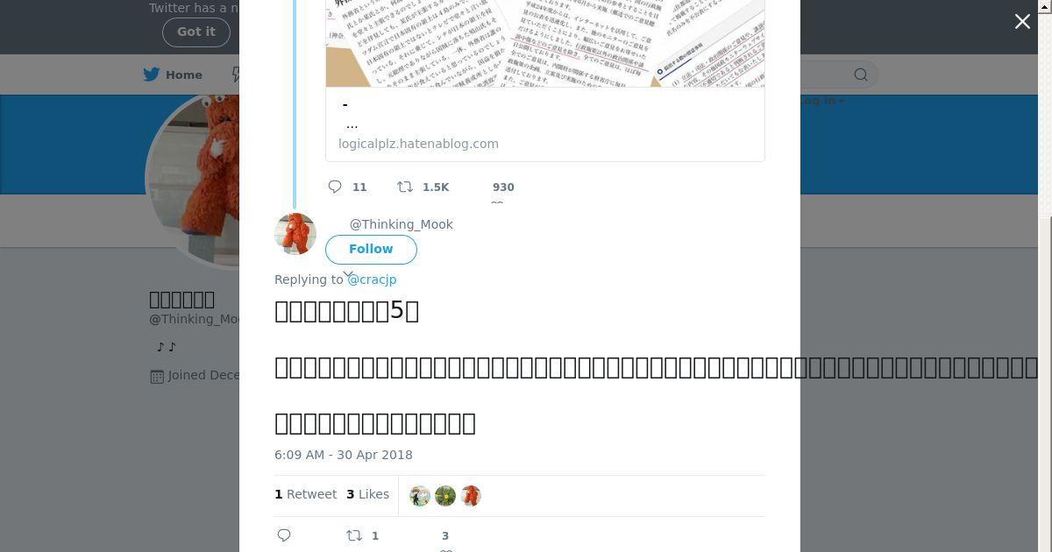Expand the tweet options chevron below Follow
The height and width of the screenshot is (552, 1052).
point(348,273)
